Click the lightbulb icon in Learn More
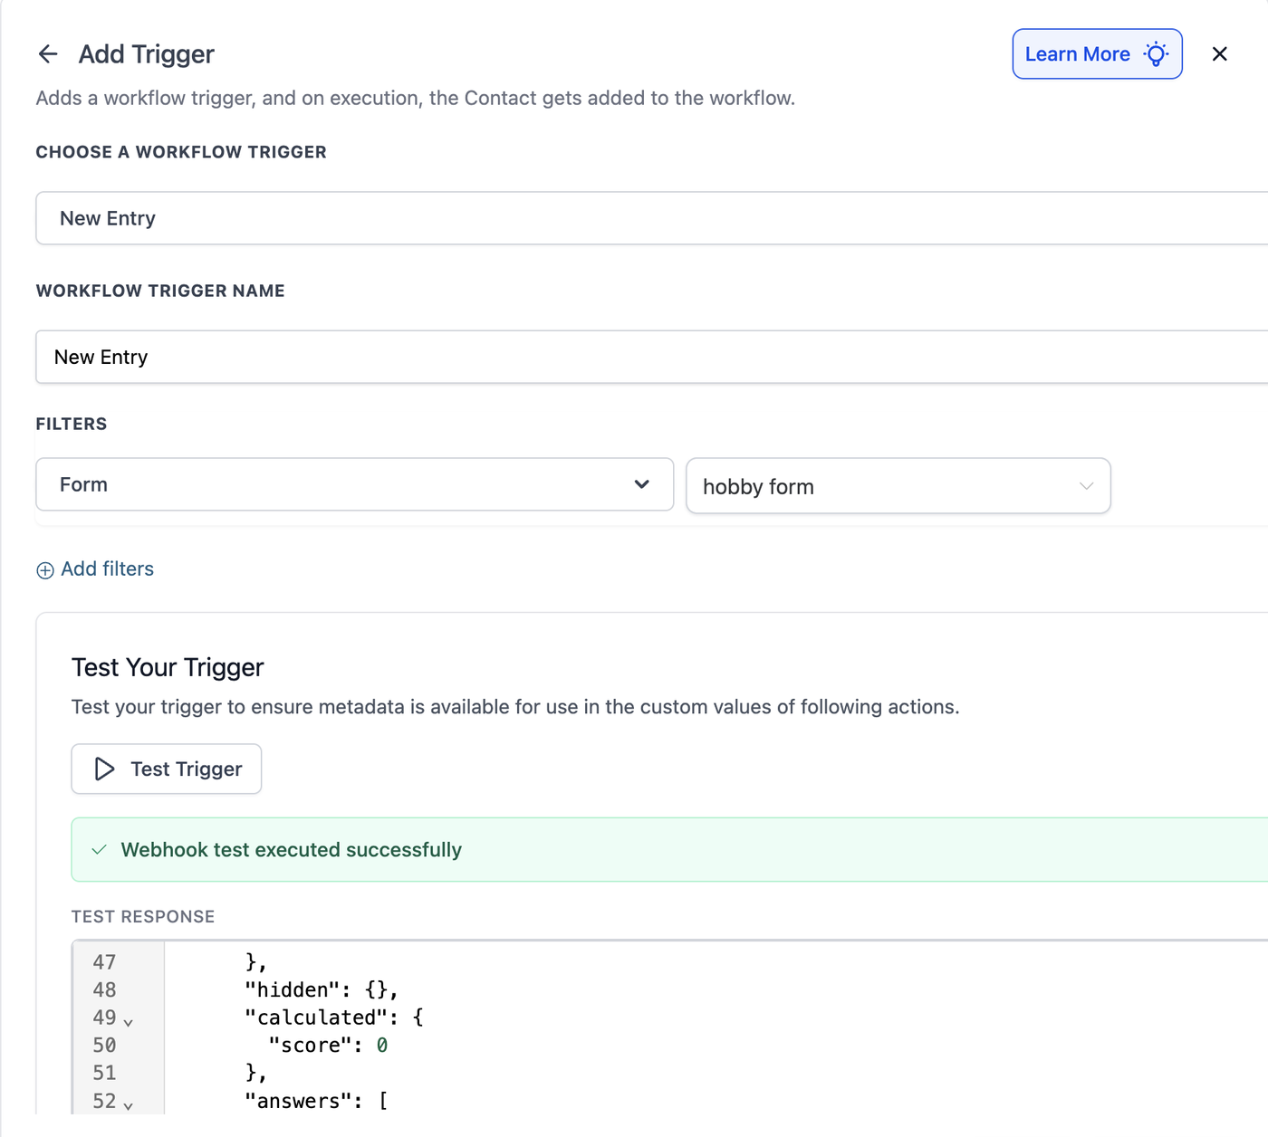Viewport: 1268px width, 1137px height. [x=1156, y=54]
